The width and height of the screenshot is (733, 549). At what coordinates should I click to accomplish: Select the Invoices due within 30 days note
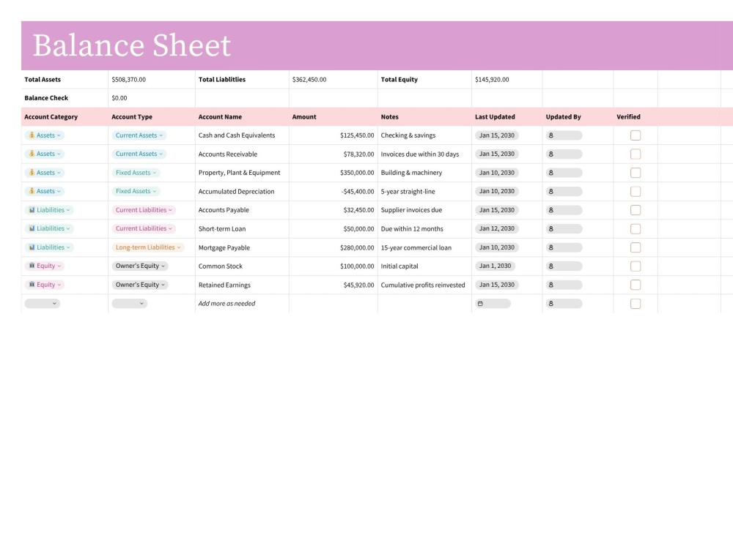coord(420,154)
